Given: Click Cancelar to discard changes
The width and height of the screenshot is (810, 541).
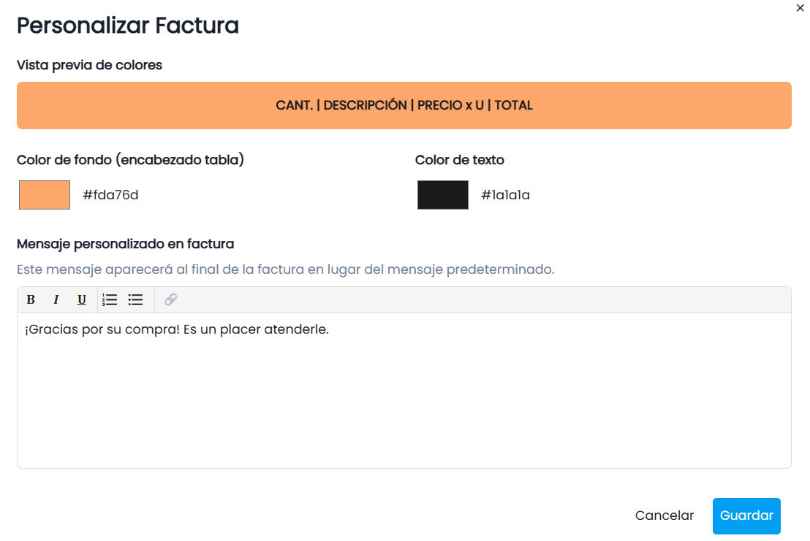Looking at the screenshot, I should coord(665,515).
